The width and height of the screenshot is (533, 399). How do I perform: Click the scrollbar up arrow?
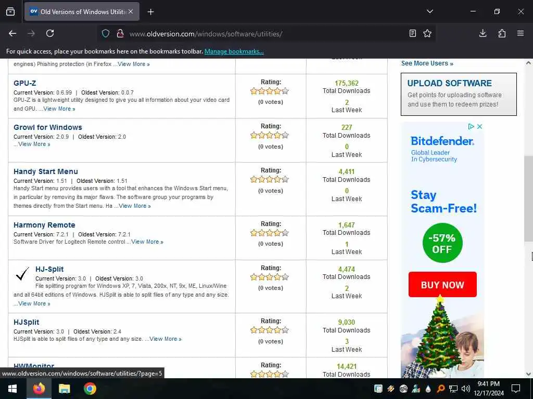click(528, 63)
